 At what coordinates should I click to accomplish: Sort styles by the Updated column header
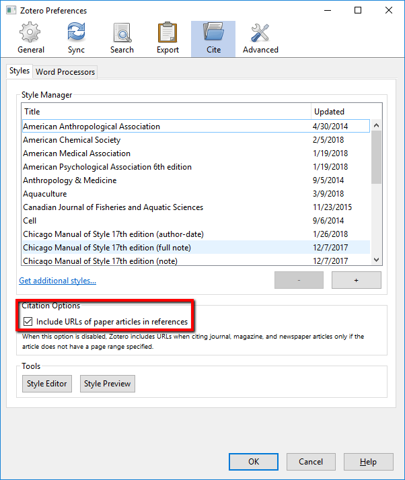pos(346,112)
